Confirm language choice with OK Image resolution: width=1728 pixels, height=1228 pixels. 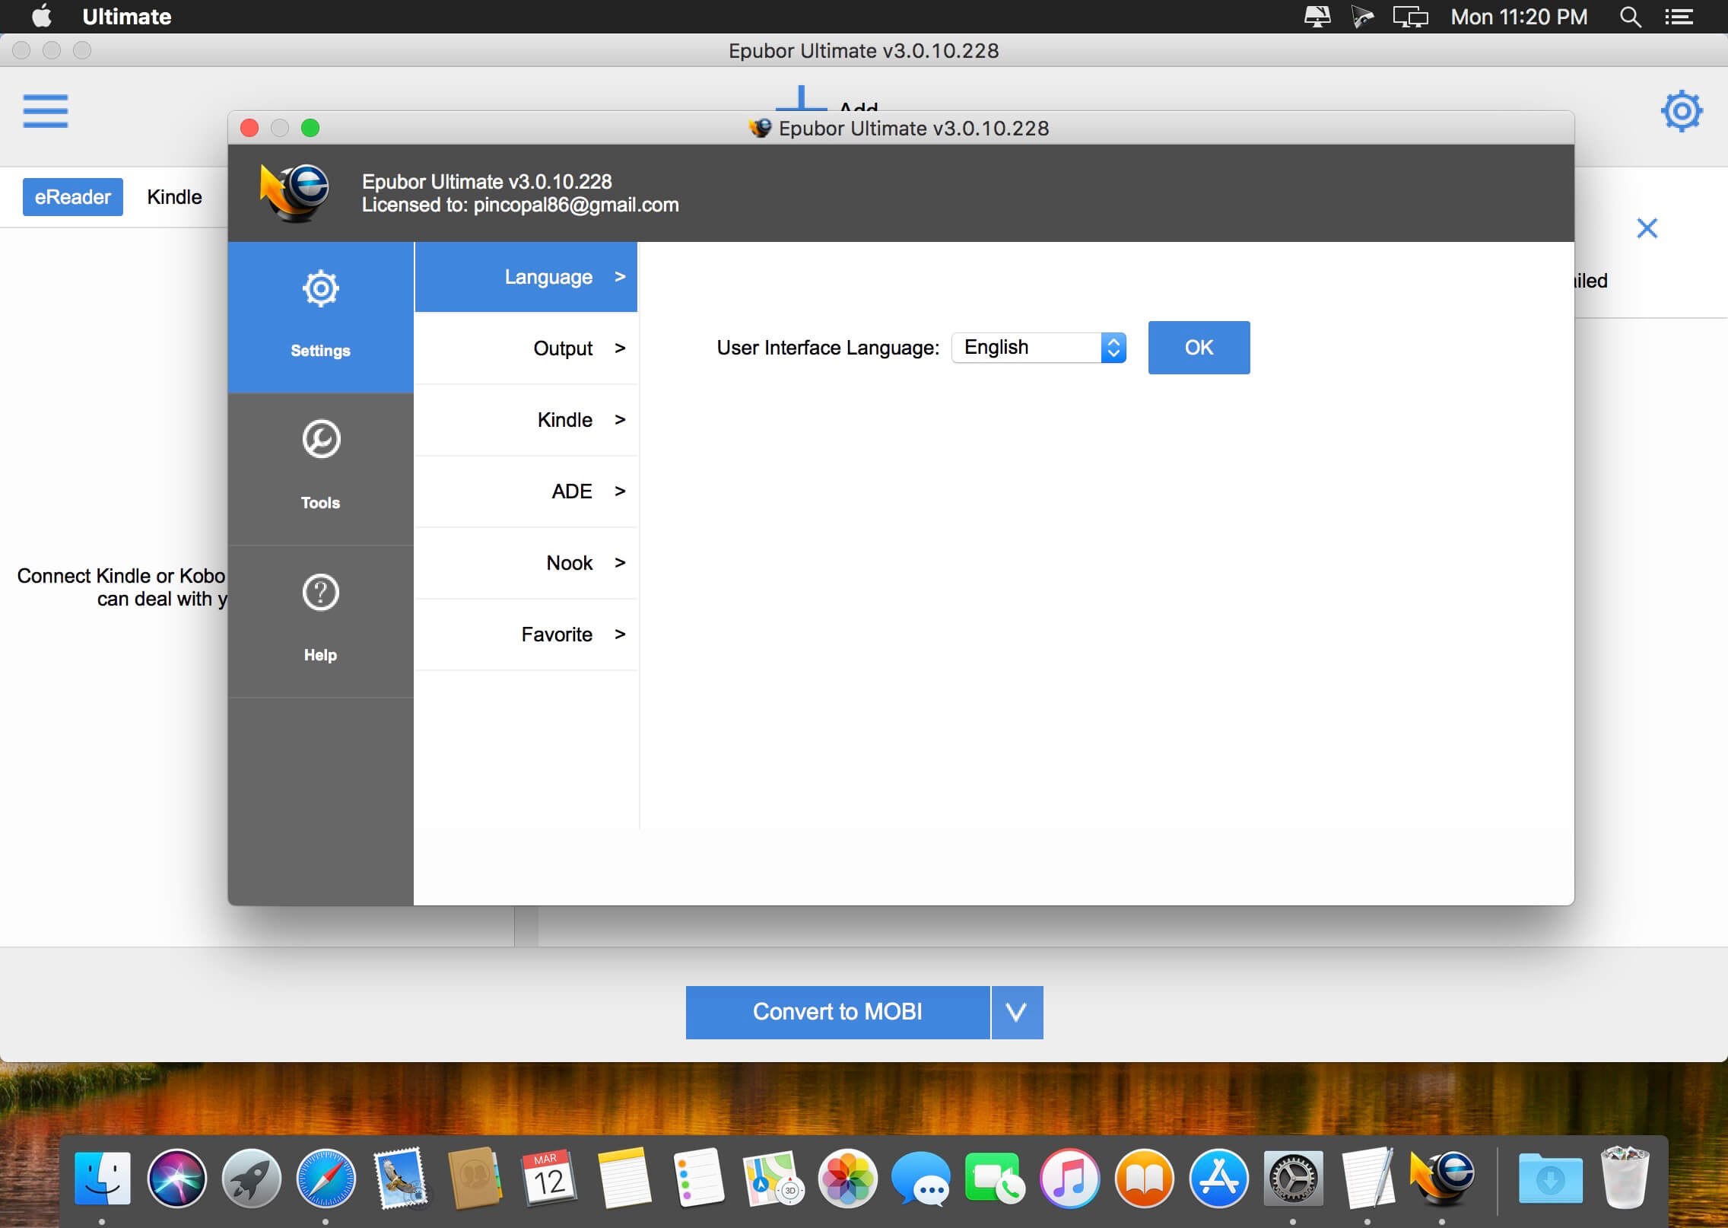(1198, 348)
